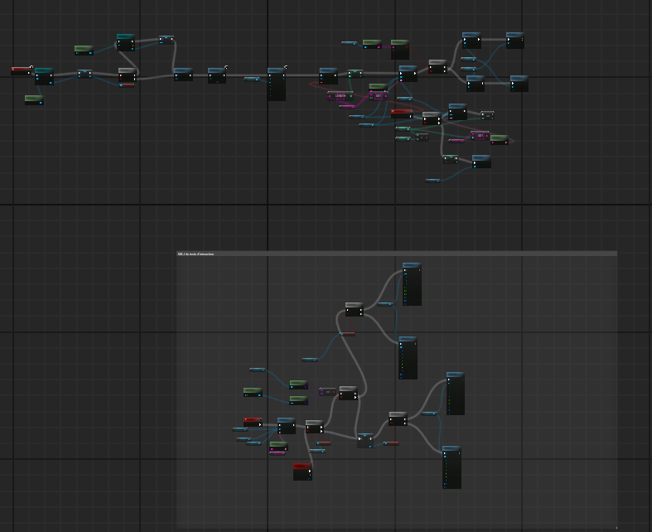Select the LENGTH array node

point(340,96)
